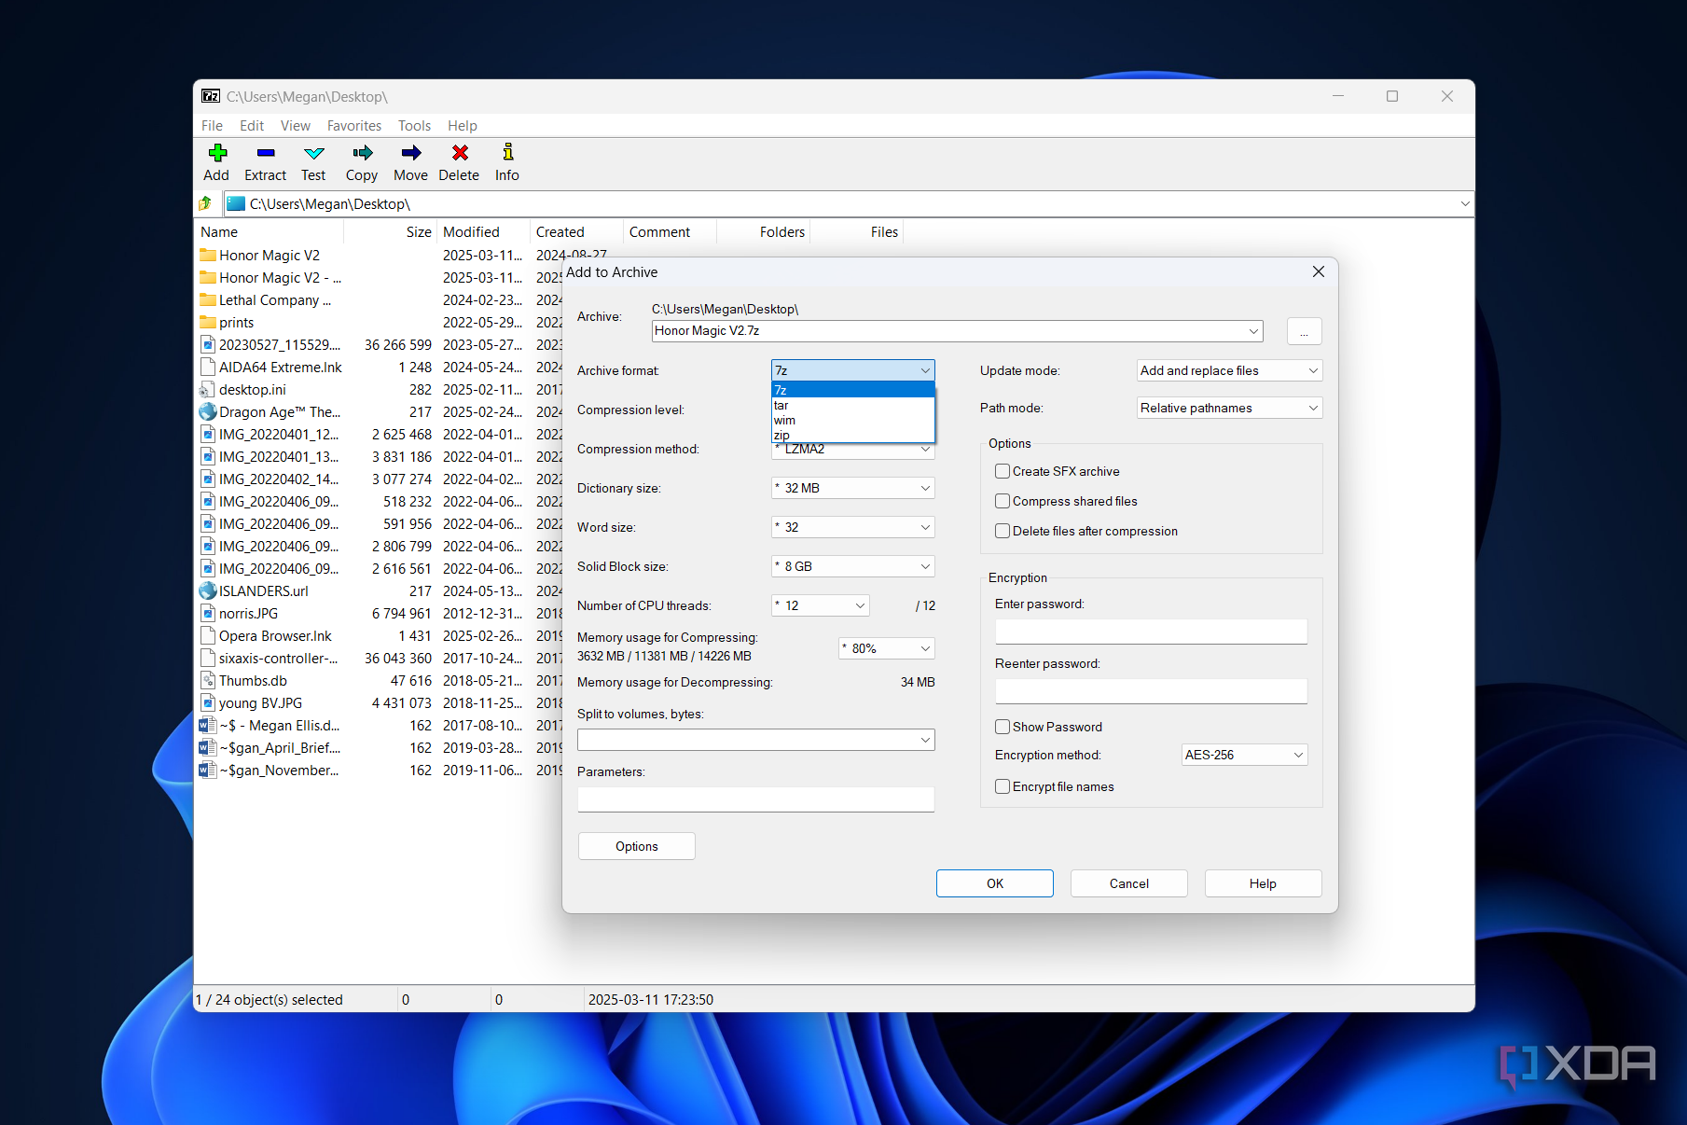Click the up-folder icon beside address bar

tap(206, 203)
